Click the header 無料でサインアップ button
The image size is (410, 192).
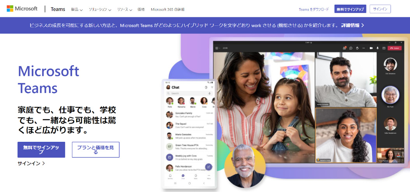pyautogui.click(x=350, y=9)
